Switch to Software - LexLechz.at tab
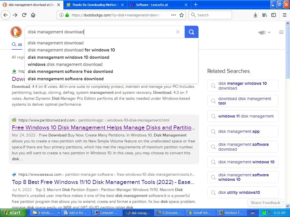This screenshot has width=290, height=217. click(x=159, y=5)
